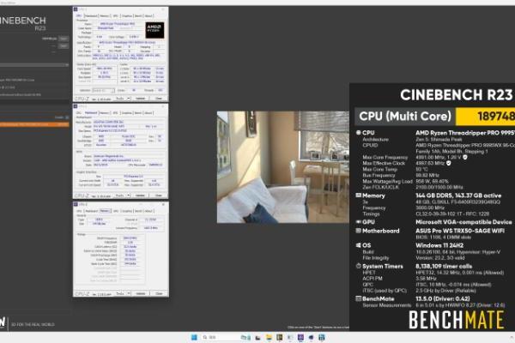This screenshot has height=343, width=515.
Task: Click "144 GB DDR5, 143.37 GB active" text
Action: [x=458, y=196]
